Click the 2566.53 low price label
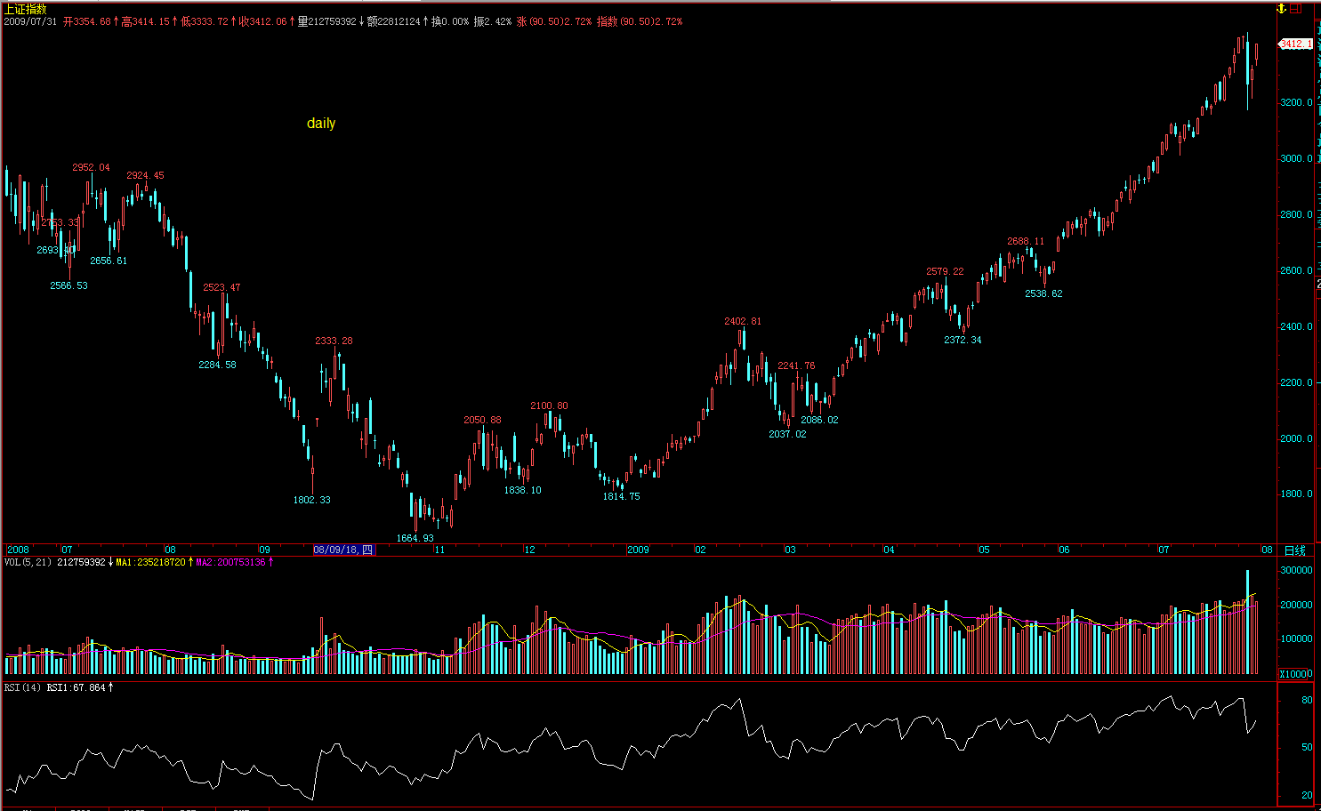The height and width of the screenshot is (811, 1321). pos(68,285)
